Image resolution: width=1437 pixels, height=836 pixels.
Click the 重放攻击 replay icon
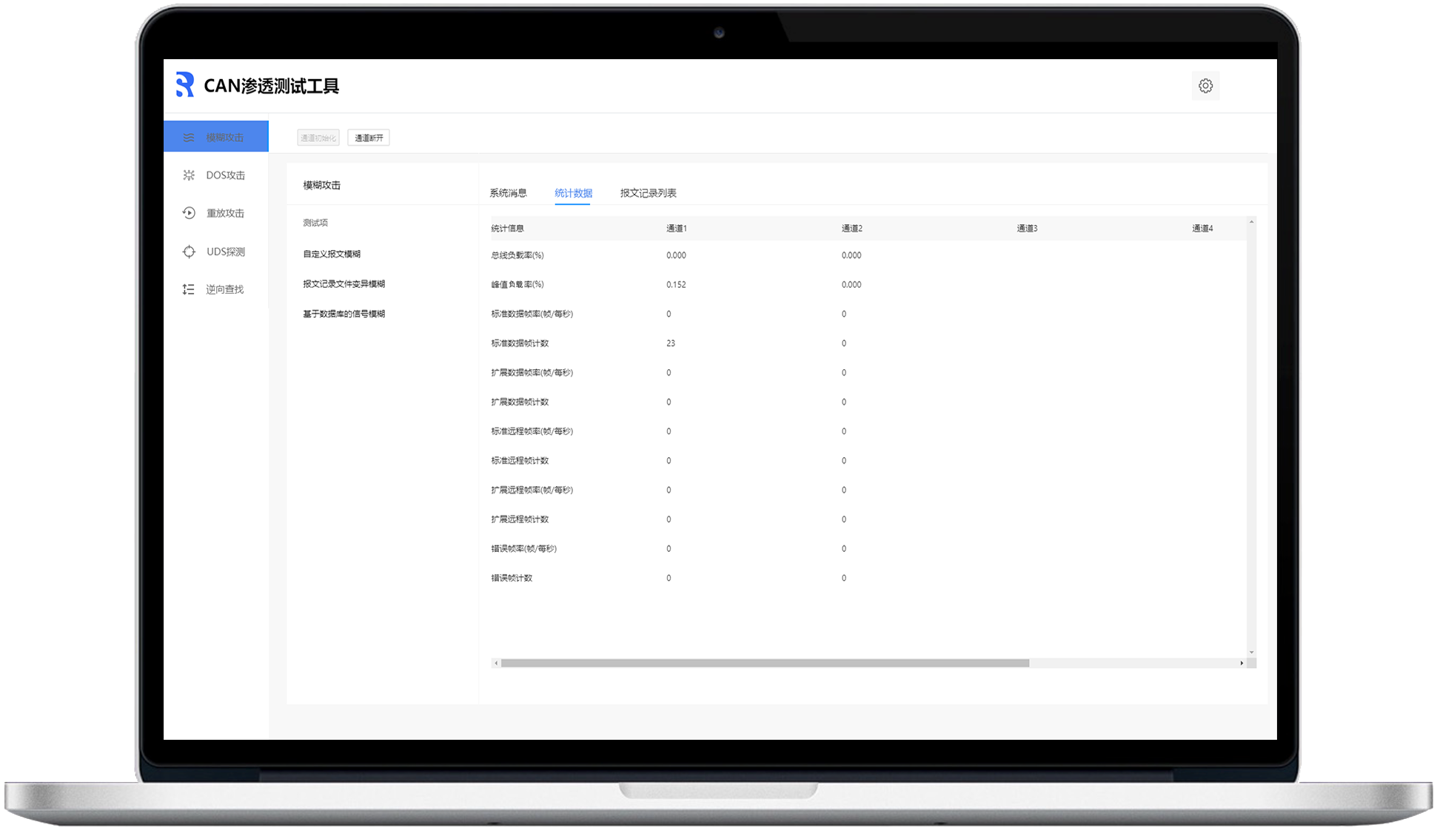point(189,213)
